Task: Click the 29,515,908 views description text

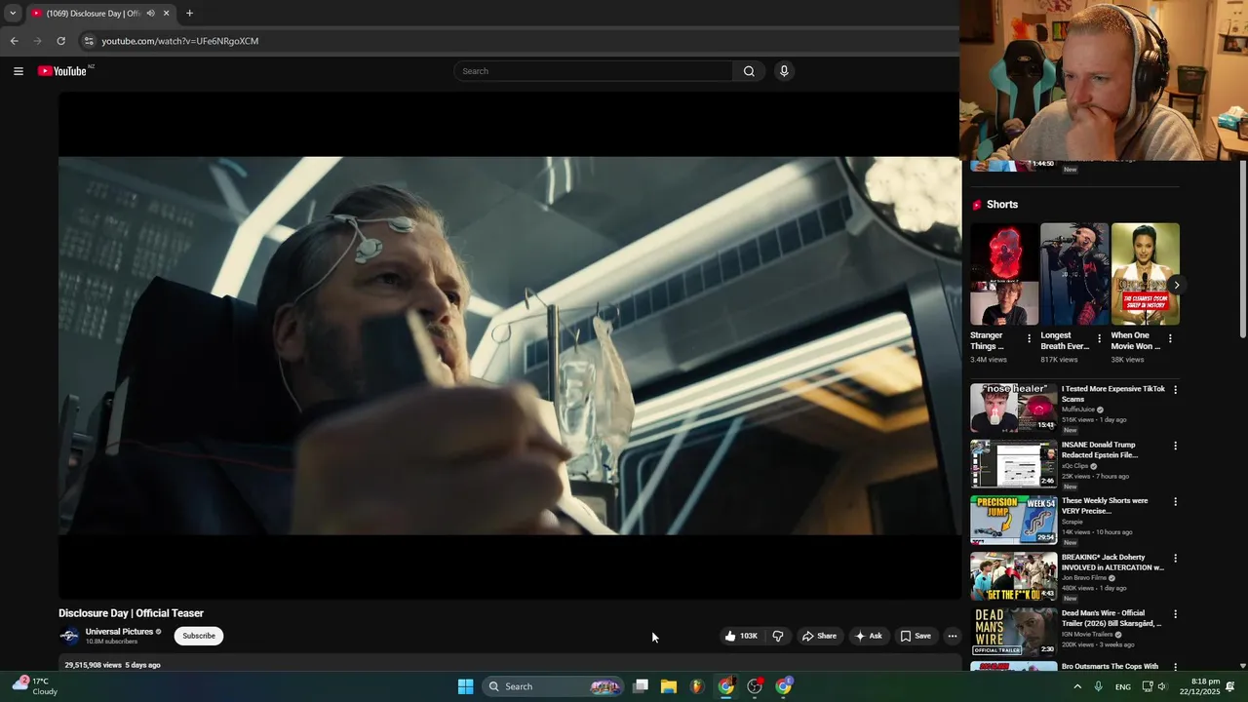Action: (93, 665)
